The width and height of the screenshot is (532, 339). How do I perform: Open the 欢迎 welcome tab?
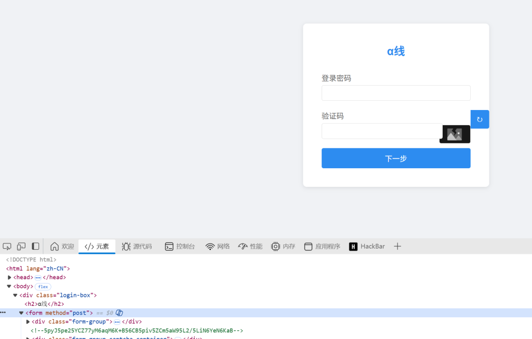pyautogui.click(x=62, y=247)
